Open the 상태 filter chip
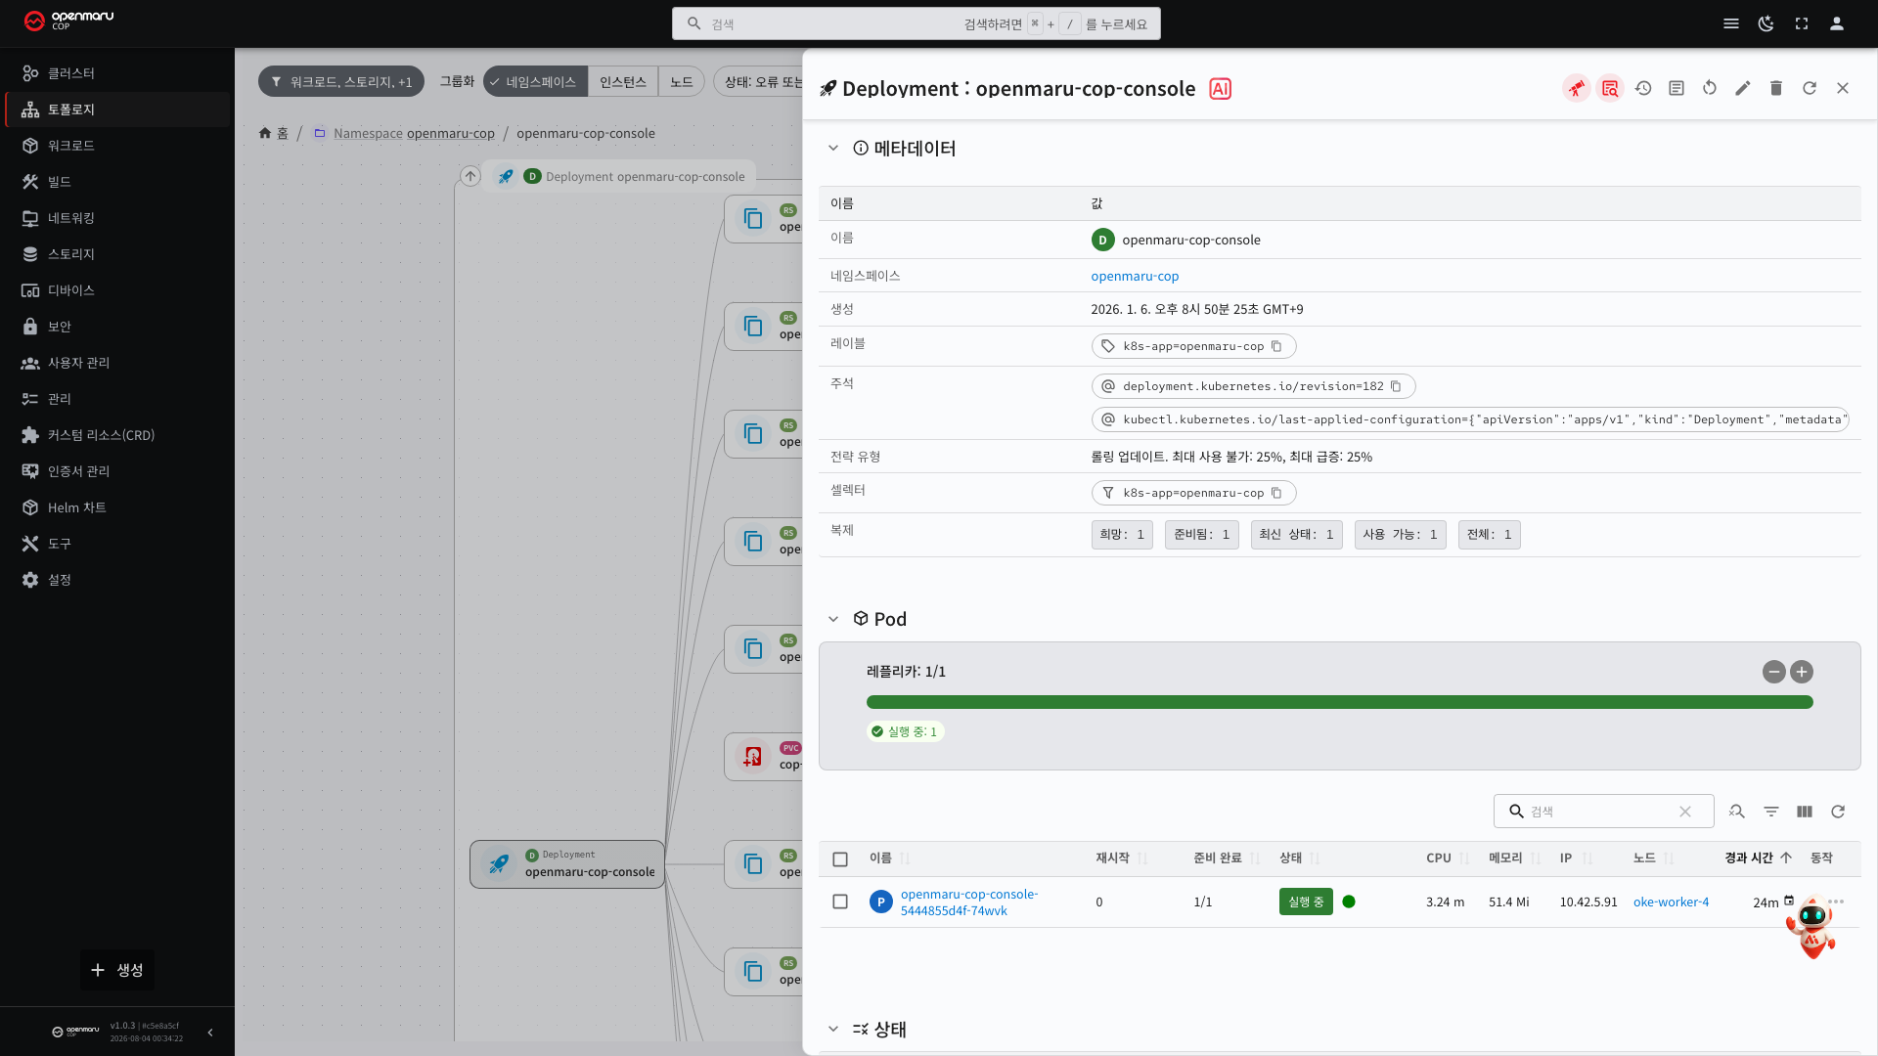 pyautogui.click(x=759, y=82)
